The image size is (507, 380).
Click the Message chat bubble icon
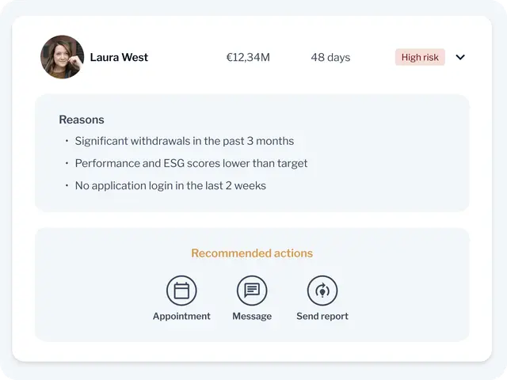252,291
